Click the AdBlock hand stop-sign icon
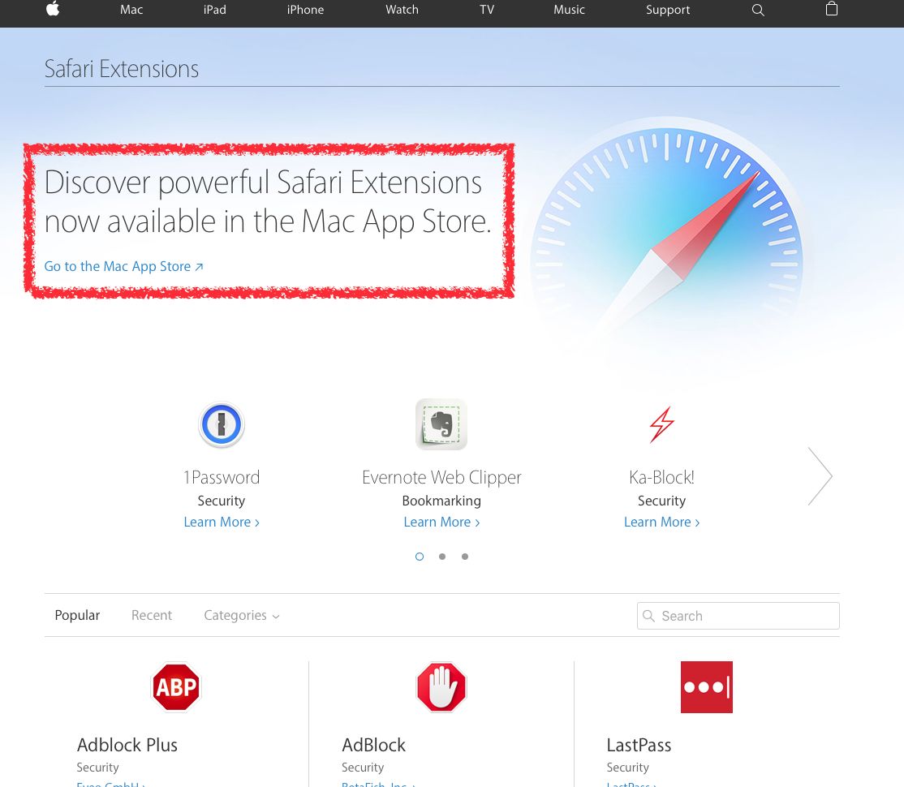904x787 pixels. 441,686
